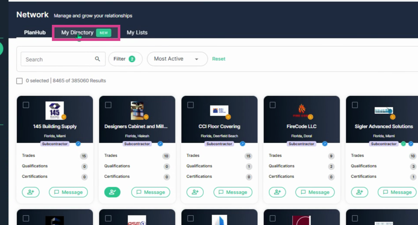Click the Florida, Hialeah location text
Image resolution: width=418 pixels, height=225 pixels.
tap(137, 136)
